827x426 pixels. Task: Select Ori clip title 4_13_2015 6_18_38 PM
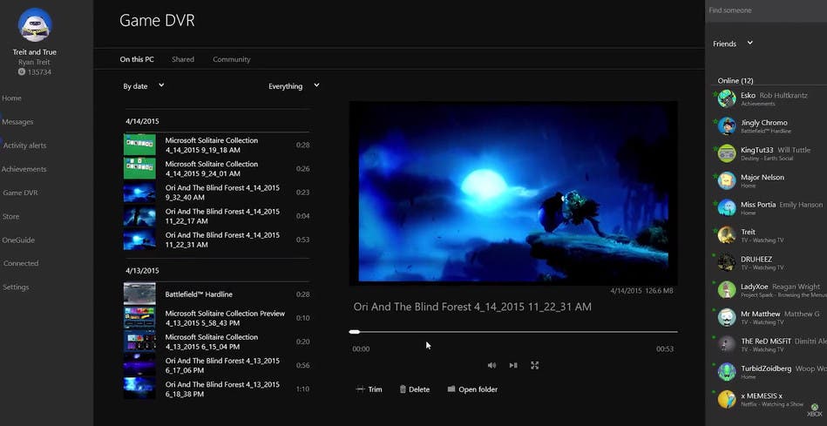point(222,389)
